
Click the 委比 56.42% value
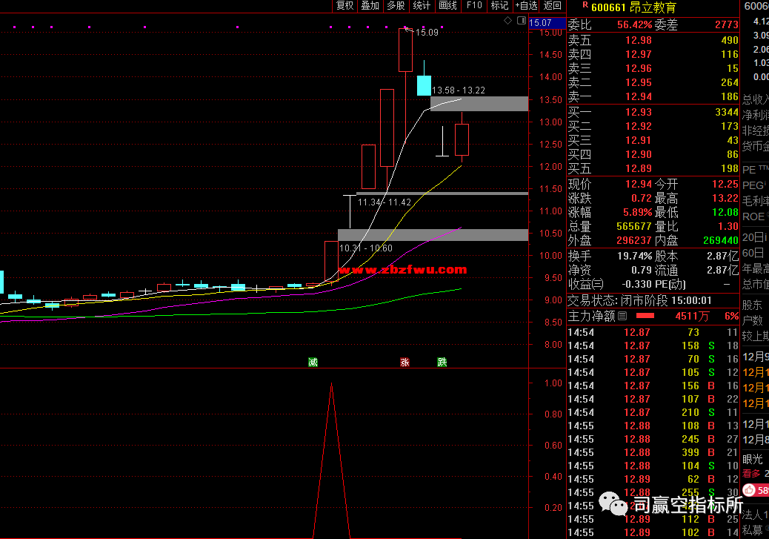(635, 25)
